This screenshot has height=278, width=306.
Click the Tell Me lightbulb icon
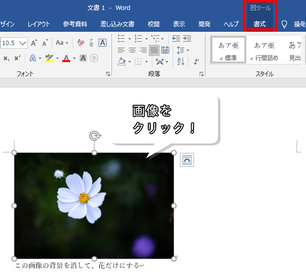[285, 24]
